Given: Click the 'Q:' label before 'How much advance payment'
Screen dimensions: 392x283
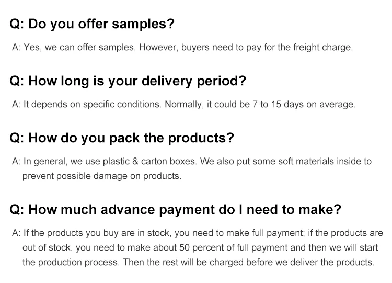Looking at the screenshot, I should (x=17, y=210).
